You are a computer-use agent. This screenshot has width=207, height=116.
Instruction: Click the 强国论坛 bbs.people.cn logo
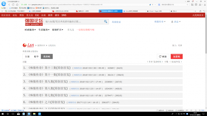pyautogui.click(x=34, y=22)
